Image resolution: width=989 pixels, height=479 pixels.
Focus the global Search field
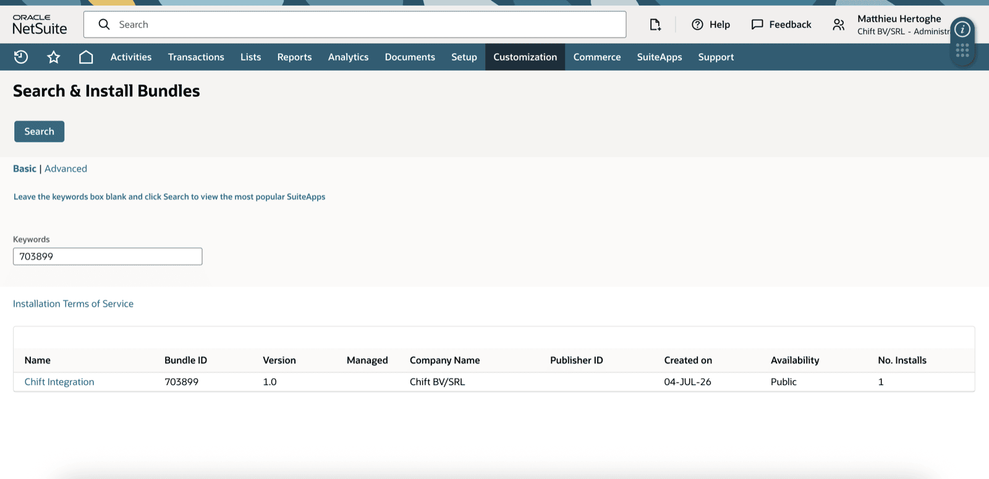[355, 24]
